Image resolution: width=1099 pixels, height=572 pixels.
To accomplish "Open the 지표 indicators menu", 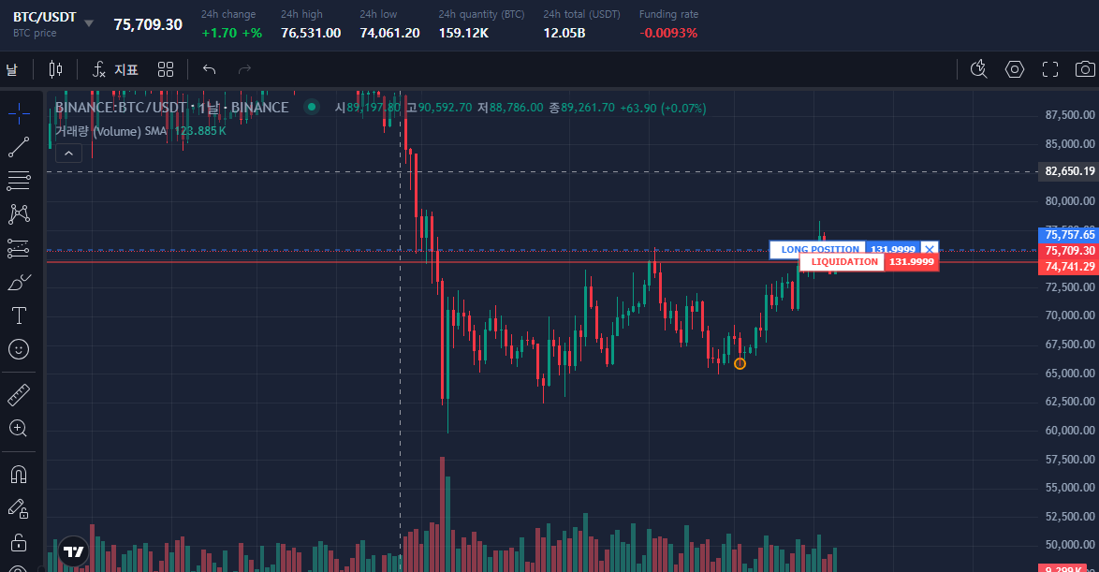I will pos(115,69).
